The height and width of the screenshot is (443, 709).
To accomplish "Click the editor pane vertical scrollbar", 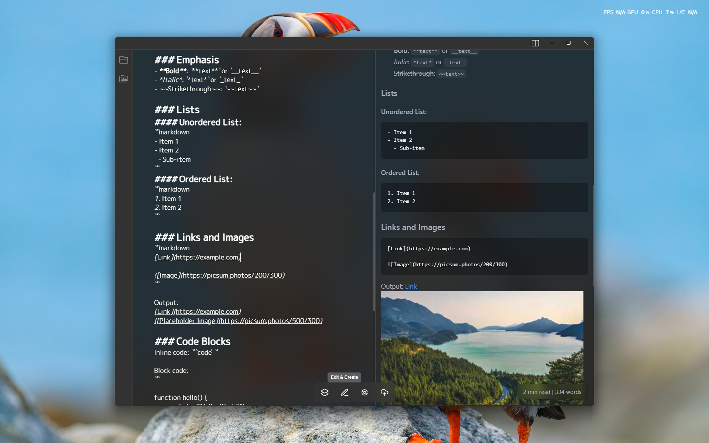I will [374, 251].
